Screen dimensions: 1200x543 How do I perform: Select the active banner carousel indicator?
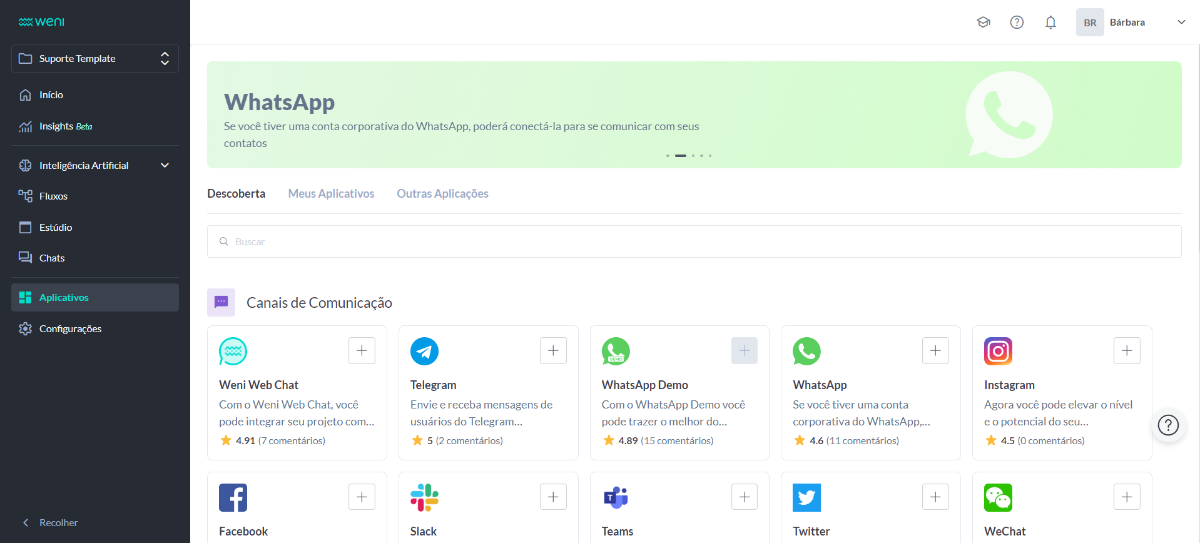point(681,155)
